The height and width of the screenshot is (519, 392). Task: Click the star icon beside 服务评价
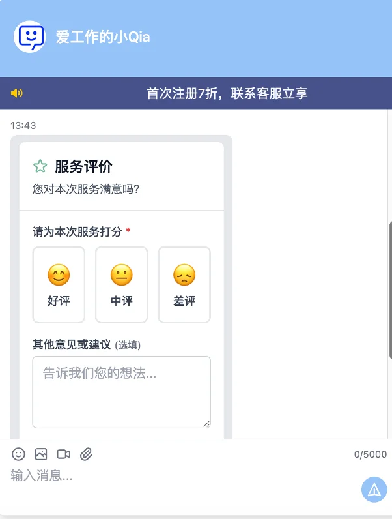40,166
